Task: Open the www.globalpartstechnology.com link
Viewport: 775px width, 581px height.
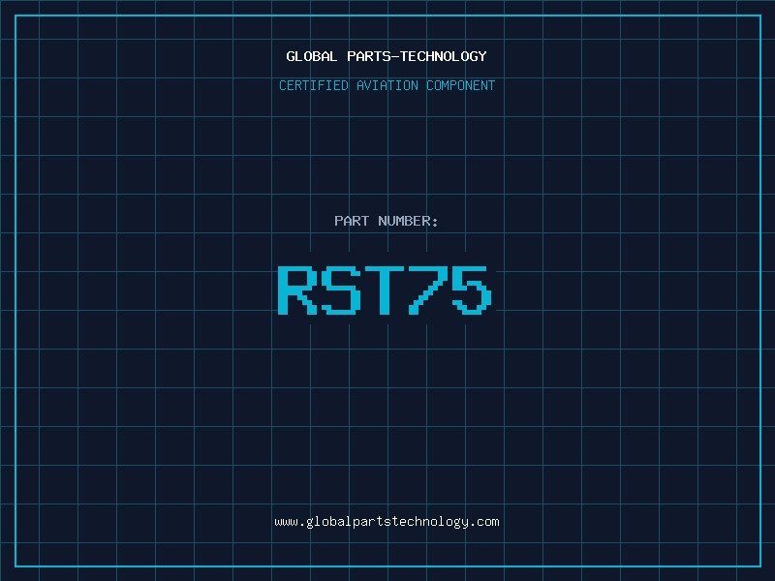Action: pos(387,522)
